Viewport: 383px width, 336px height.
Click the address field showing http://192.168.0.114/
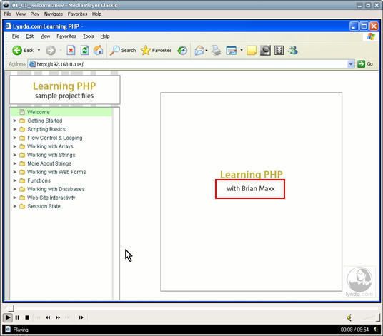pos(191,64)
